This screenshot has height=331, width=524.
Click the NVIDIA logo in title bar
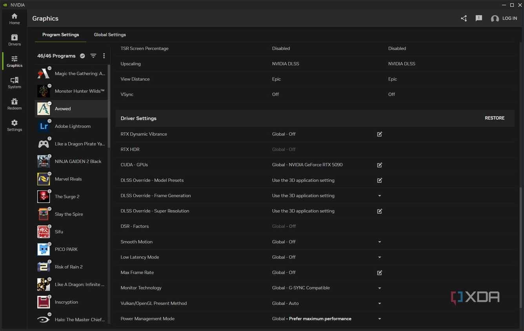pos(5,5)
